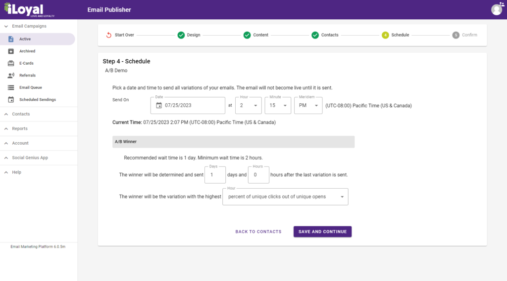The image size is (507, 281).
Task: Click the Schedule step number 4 badge
Action: pyautogui.click(x=385, y=35)
